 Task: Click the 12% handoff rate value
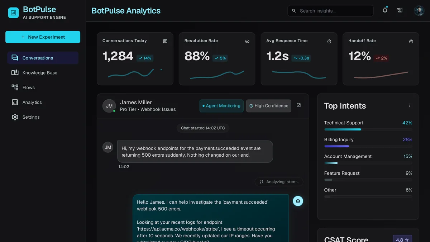click(x=359, y=56)
